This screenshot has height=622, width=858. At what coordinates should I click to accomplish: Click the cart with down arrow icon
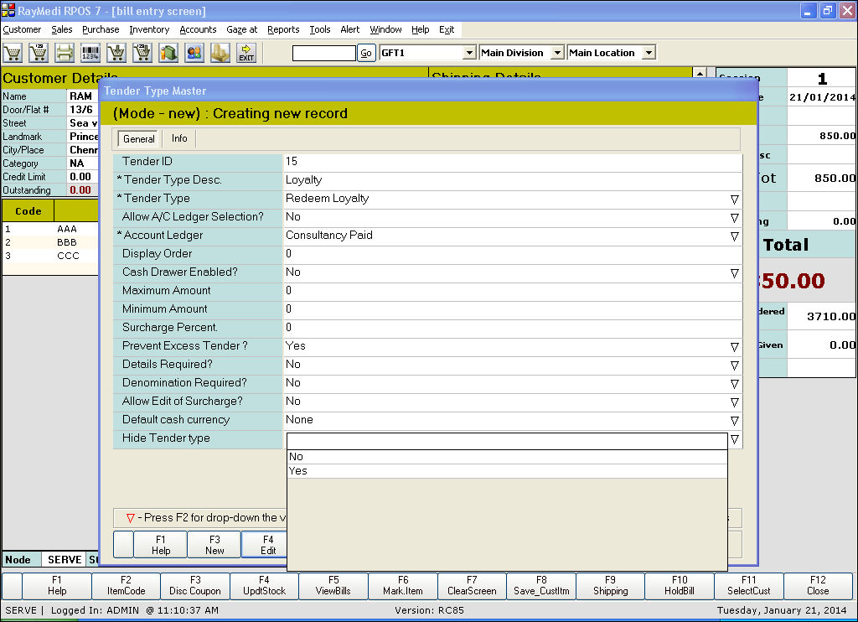116,53
